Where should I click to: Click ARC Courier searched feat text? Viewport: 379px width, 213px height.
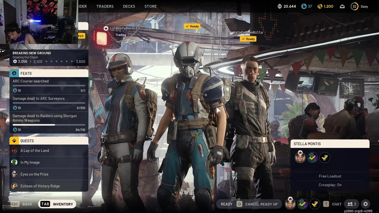coord(30,81)
